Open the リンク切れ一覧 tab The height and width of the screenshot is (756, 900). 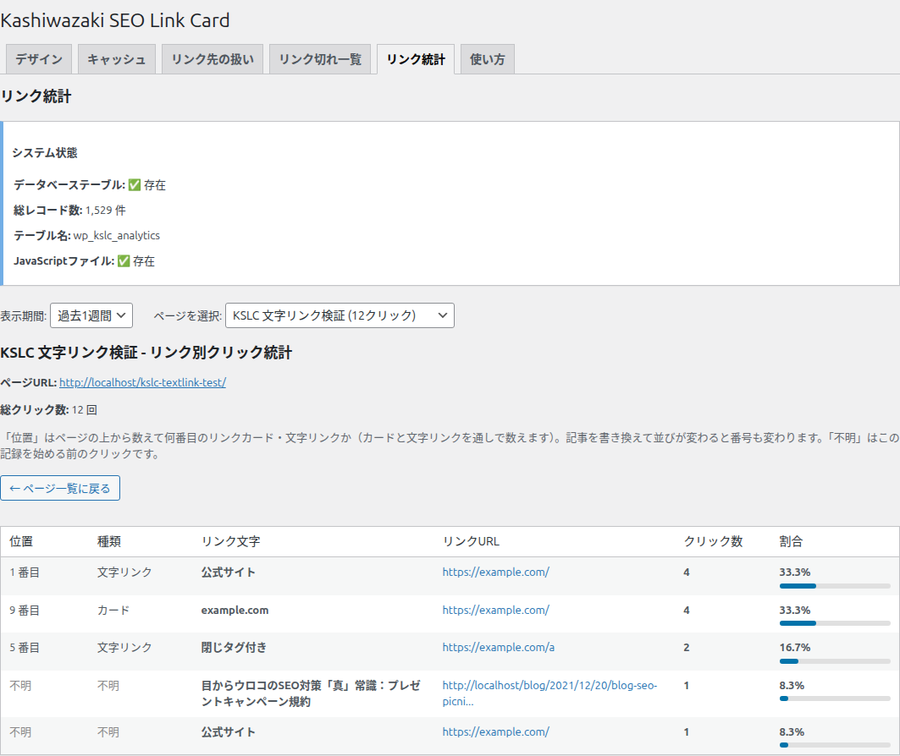tap(320, 59)
